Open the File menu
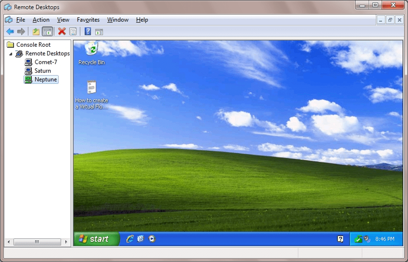The height and width of the screenshot is (262, 408). [x=20, y=20]
